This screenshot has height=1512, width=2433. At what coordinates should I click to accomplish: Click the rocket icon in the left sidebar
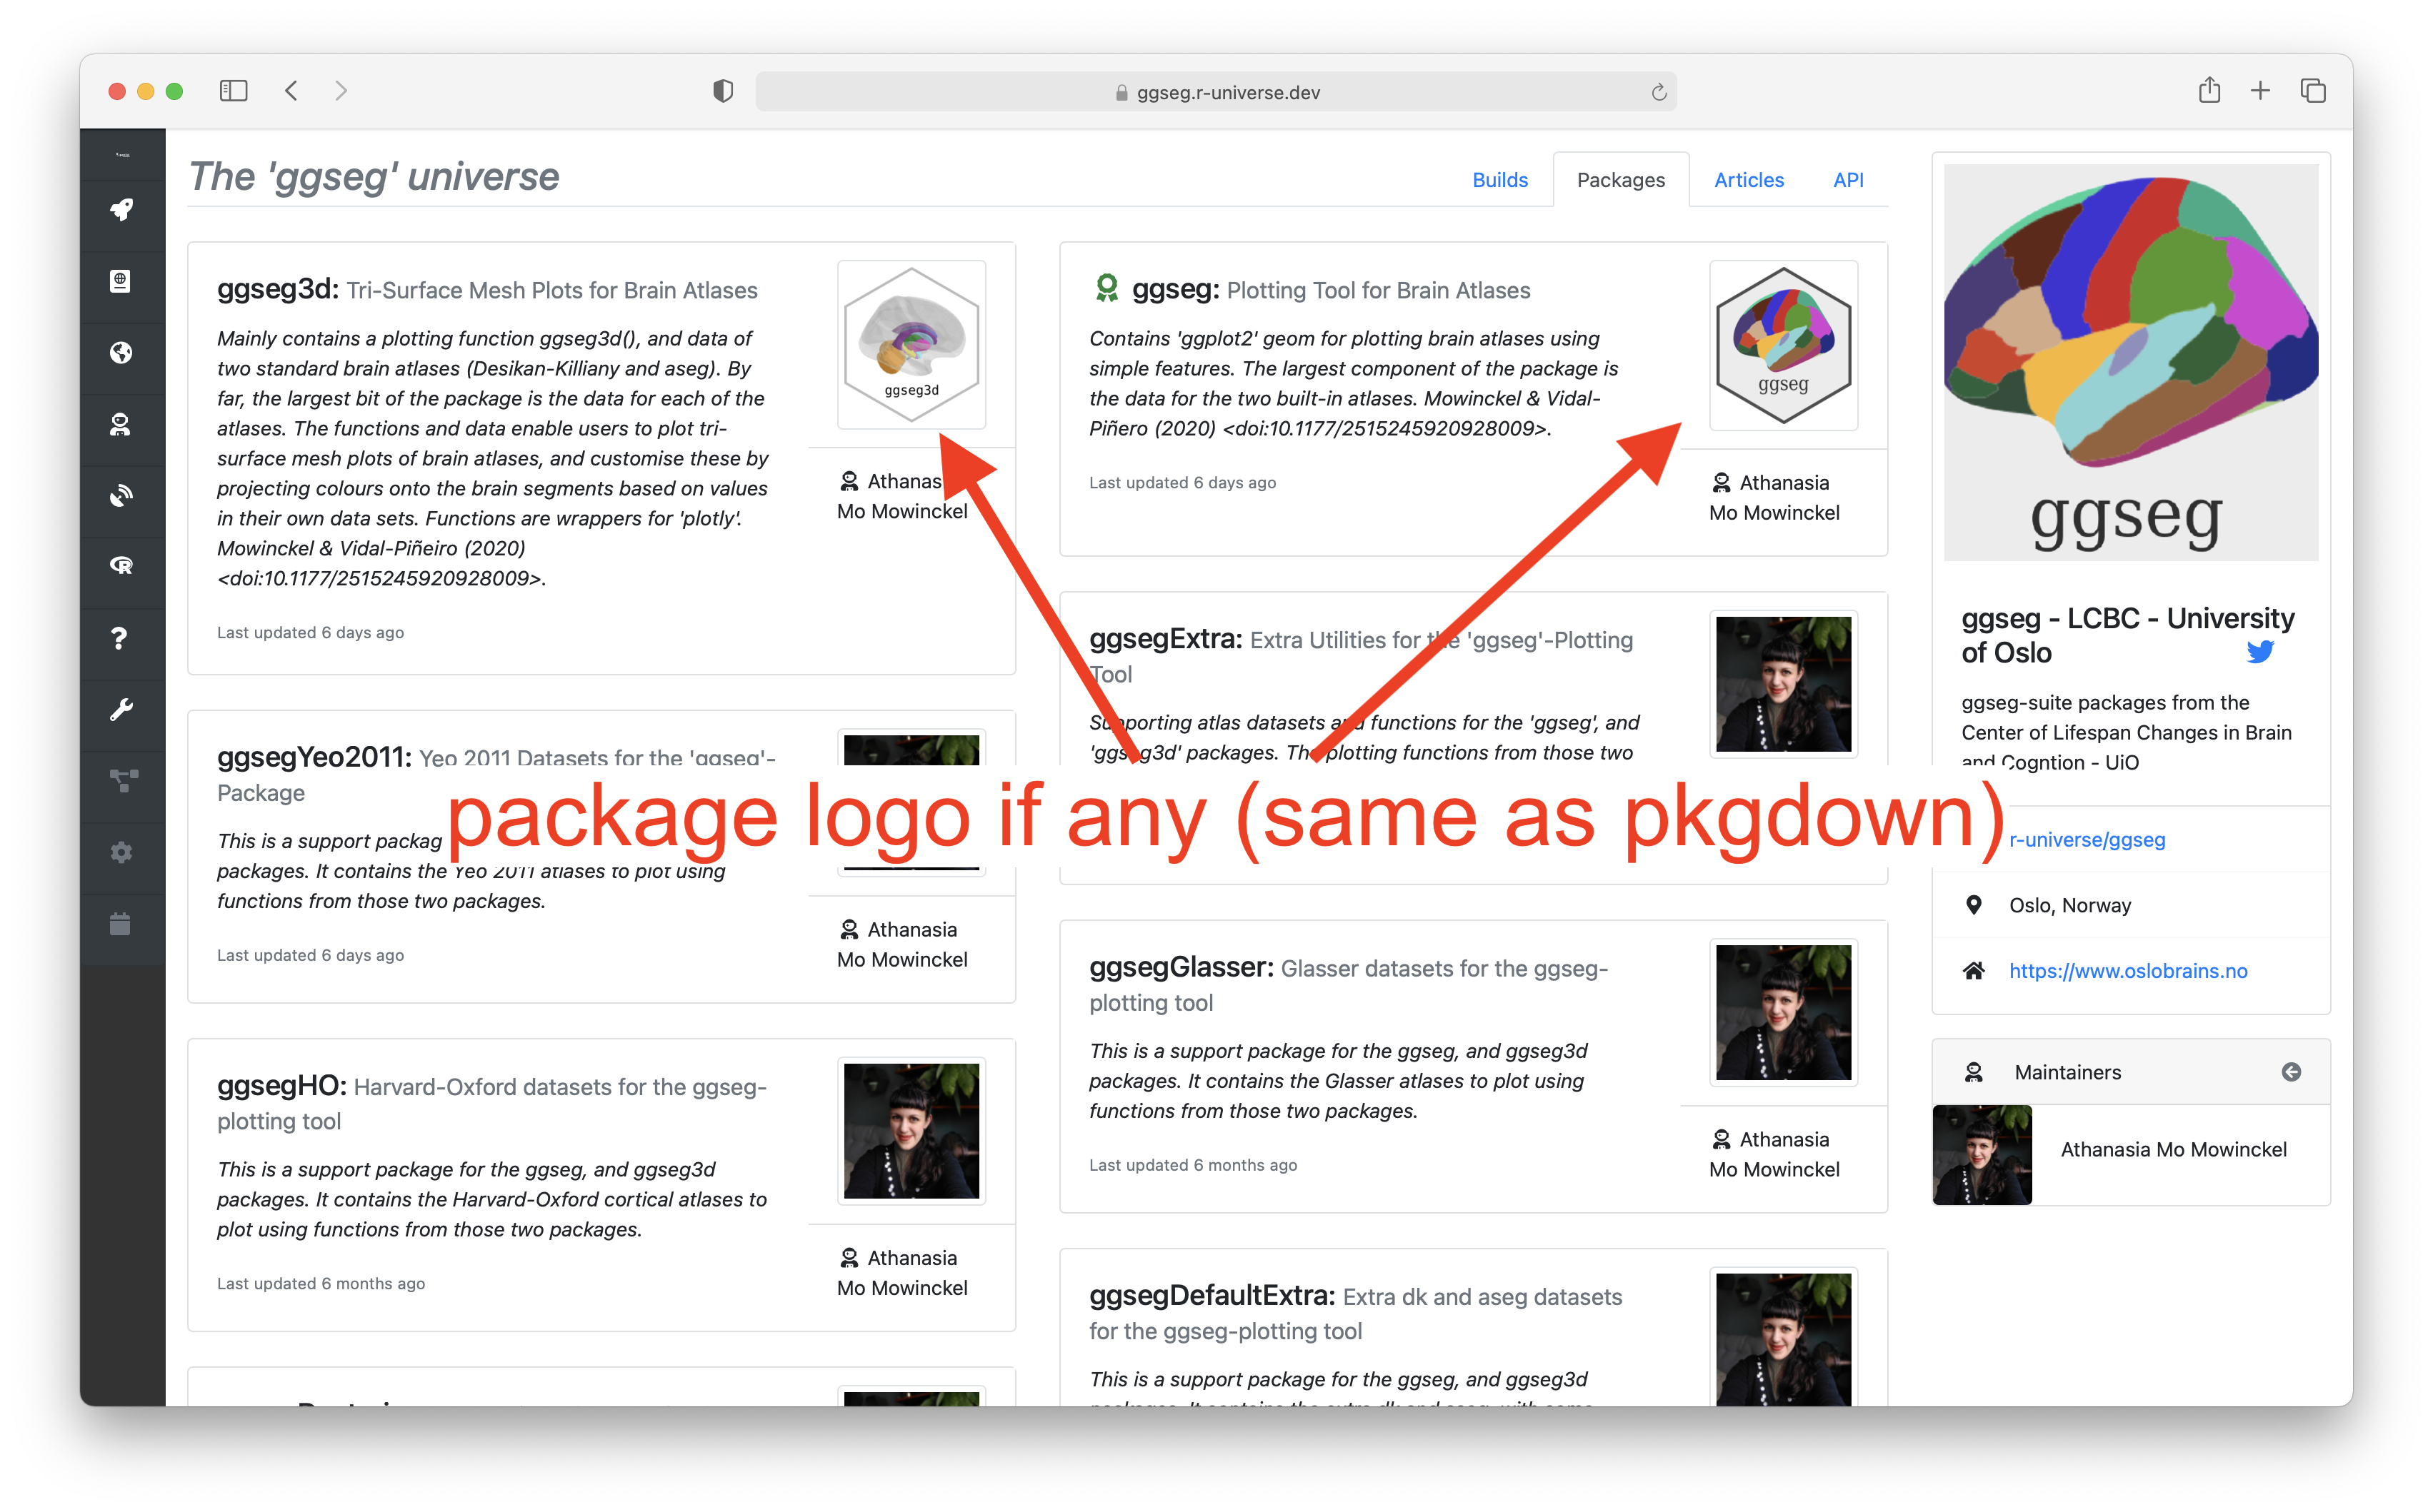(x=121, y=210)
